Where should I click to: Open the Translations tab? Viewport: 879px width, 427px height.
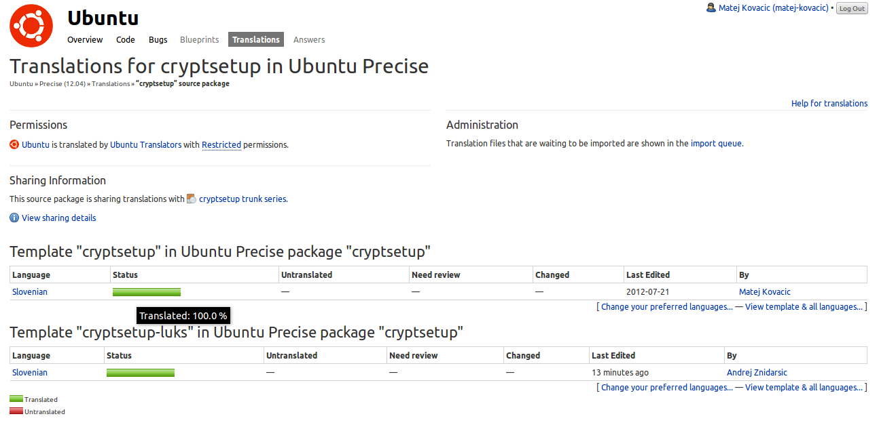click(256, 39)
